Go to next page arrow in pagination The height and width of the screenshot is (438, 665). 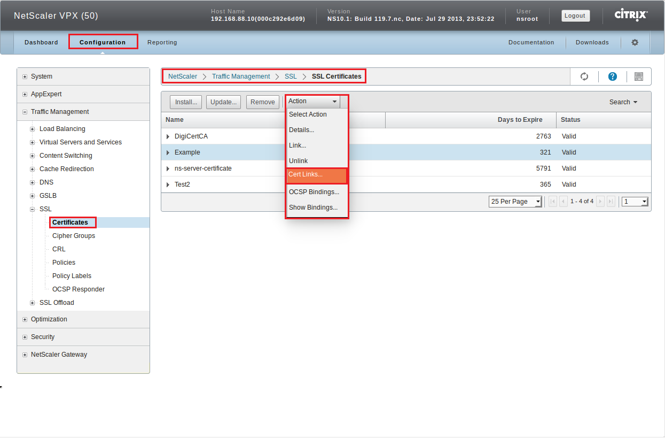click(x=600, y=202)
